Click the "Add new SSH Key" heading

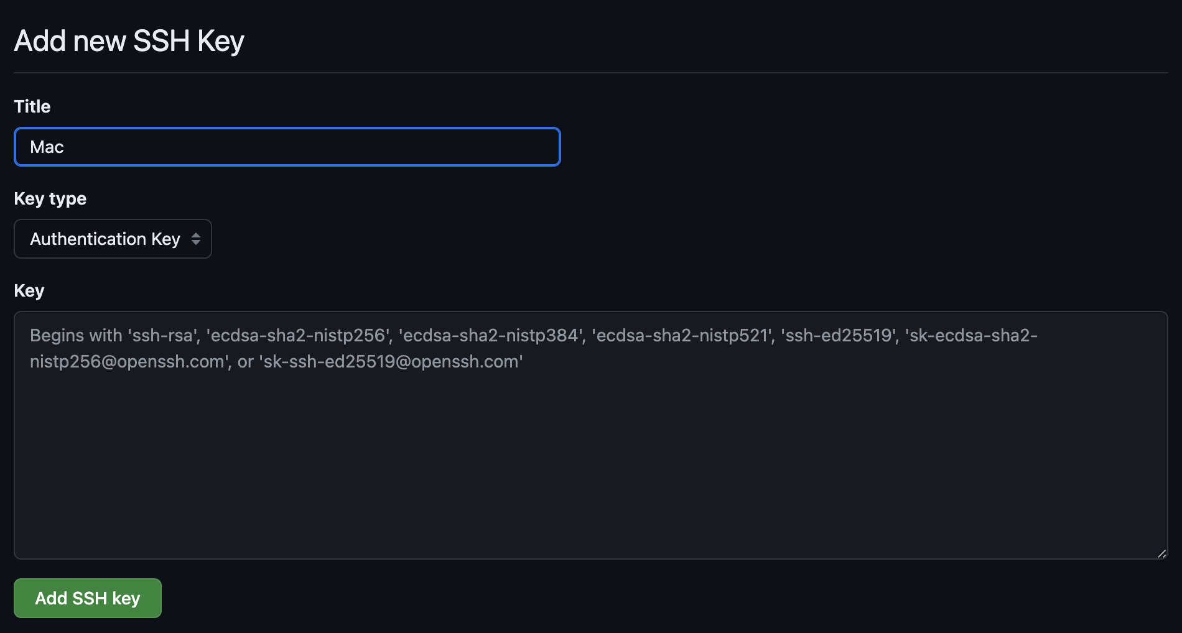[129, 41]
